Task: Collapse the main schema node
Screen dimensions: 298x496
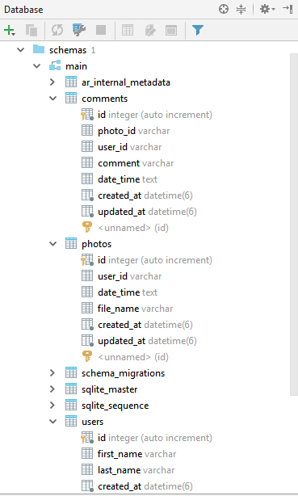Action: [x=36, y=66]
